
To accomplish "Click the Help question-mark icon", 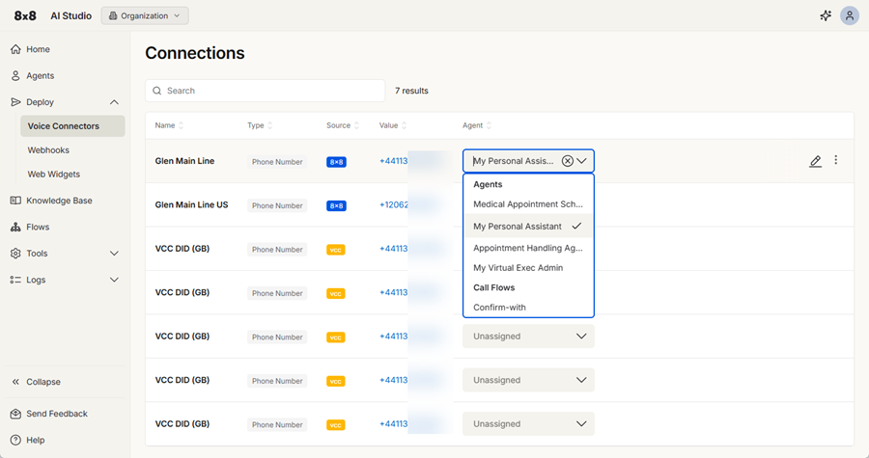I will tap(15, 441).
